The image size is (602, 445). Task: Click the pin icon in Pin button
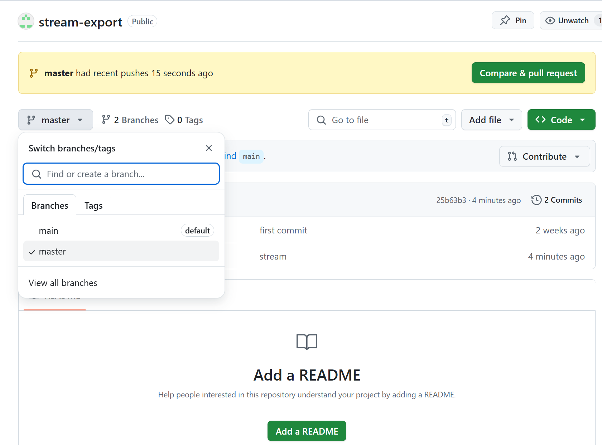505,20
